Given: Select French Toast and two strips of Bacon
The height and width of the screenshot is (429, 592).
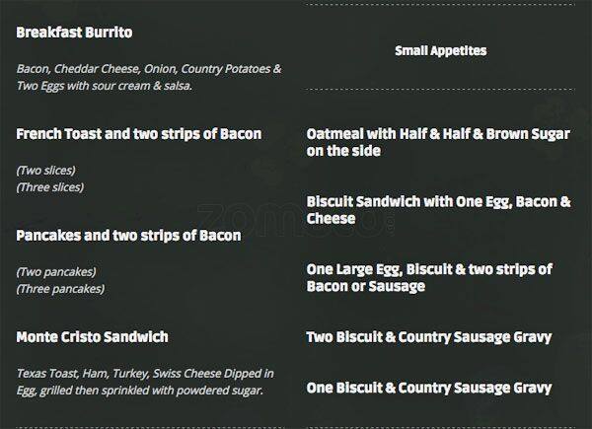Looking at the screenshot, I should tap(139, 133).
